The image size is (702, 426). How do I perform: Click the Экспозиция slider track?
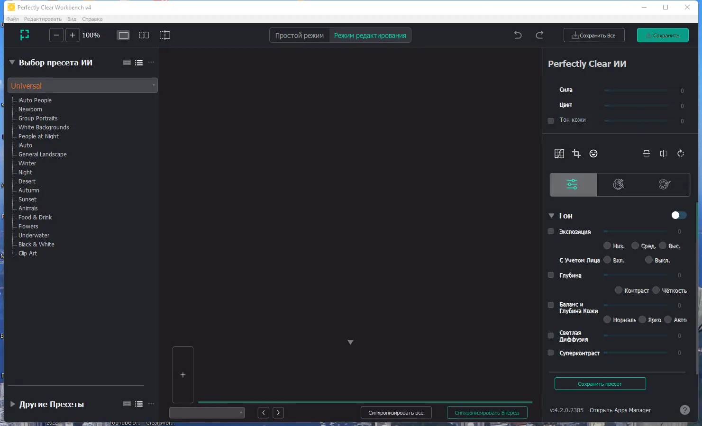(636, 232)
